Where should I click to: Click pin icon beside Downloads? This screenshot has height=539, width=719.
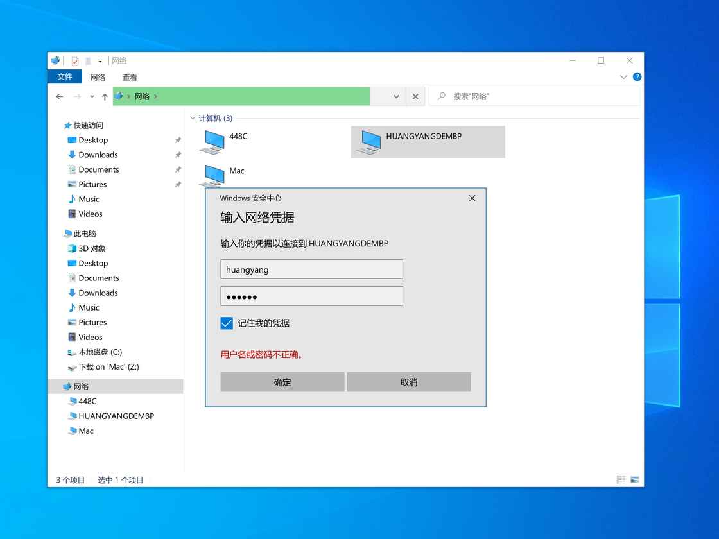coord(178,155)
